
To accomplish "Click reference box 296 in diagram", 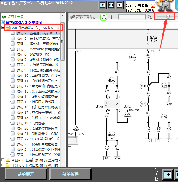I will coord(169,103).
